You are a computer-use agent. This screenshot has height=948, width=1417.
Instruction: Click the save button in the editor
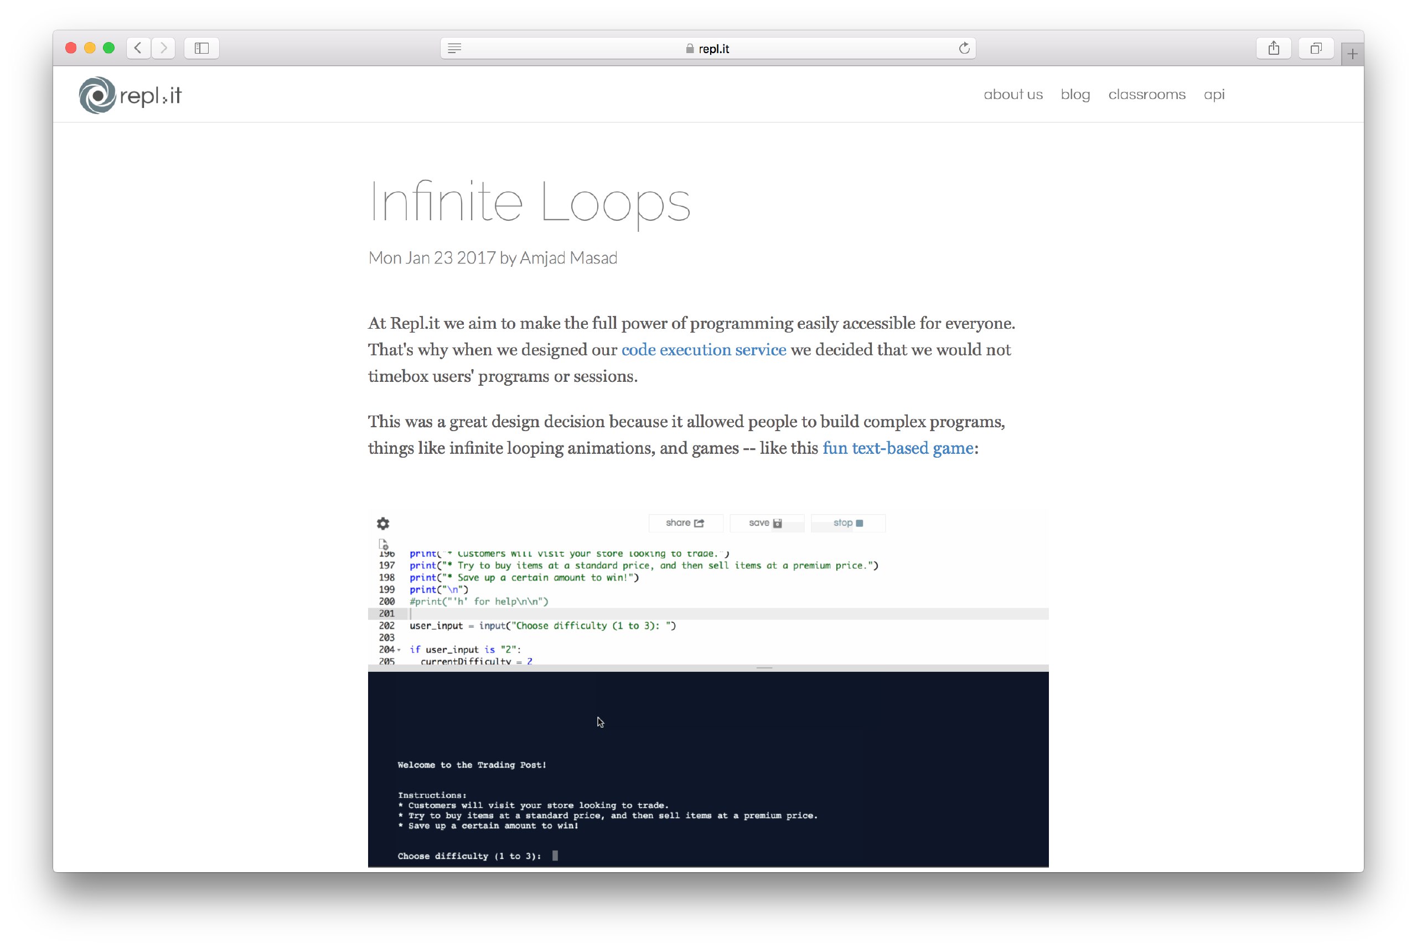tap(767, 523)
